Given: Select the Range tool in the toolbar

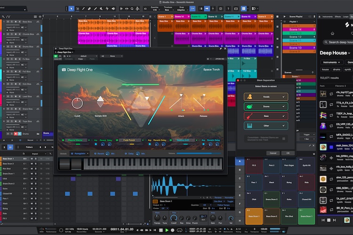Looking at the screenshot, I should (78, 9).
